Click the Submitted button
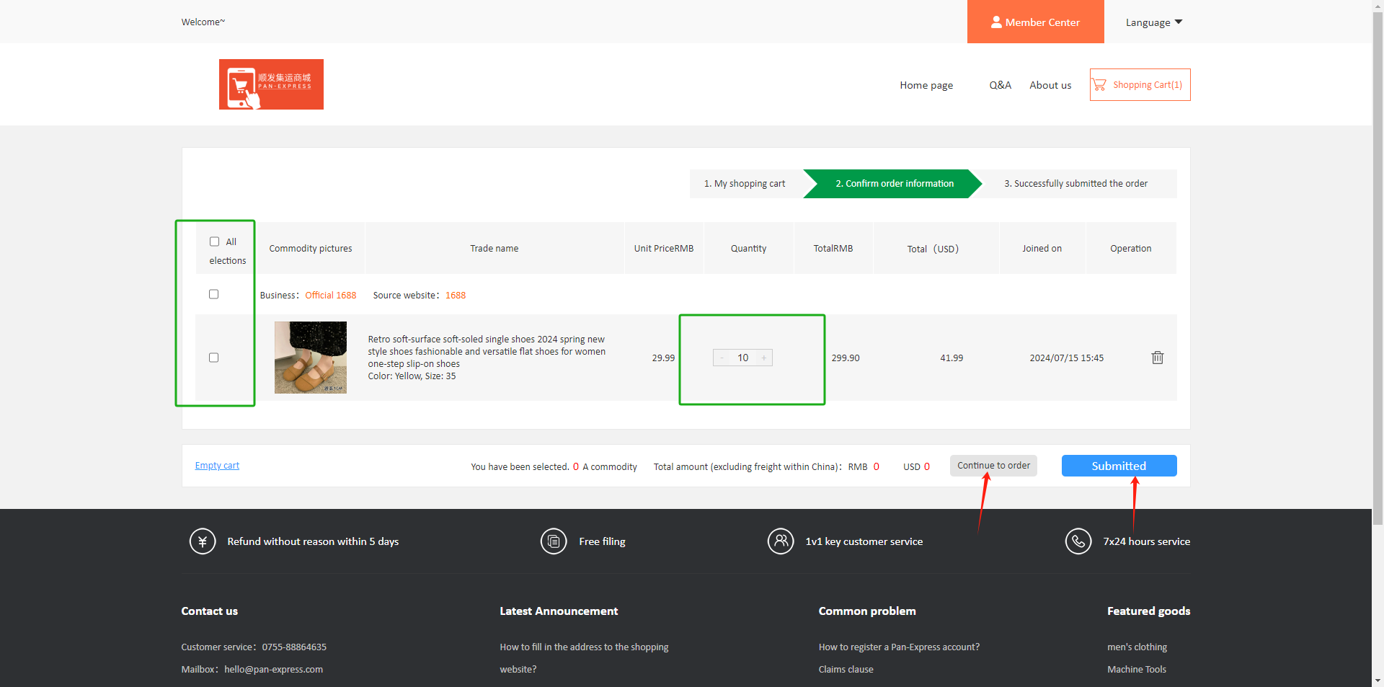 point(1119,466)
